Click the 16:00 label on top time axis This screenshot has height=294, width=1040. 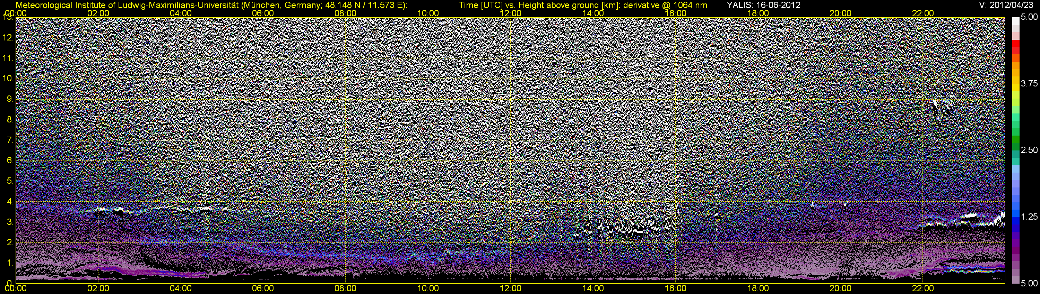click(675, 13)
